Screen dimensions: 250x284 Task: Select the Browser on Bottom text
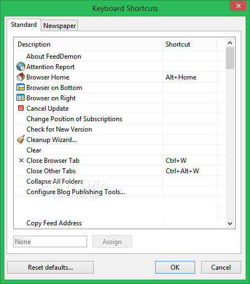point(54,88)
